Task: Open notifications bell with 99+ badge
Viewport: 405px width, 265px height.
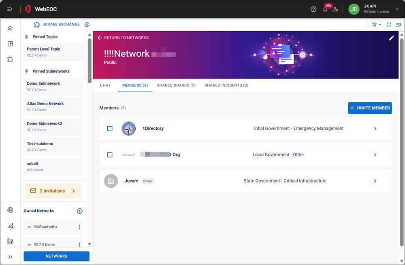Action: coord(326,9)
